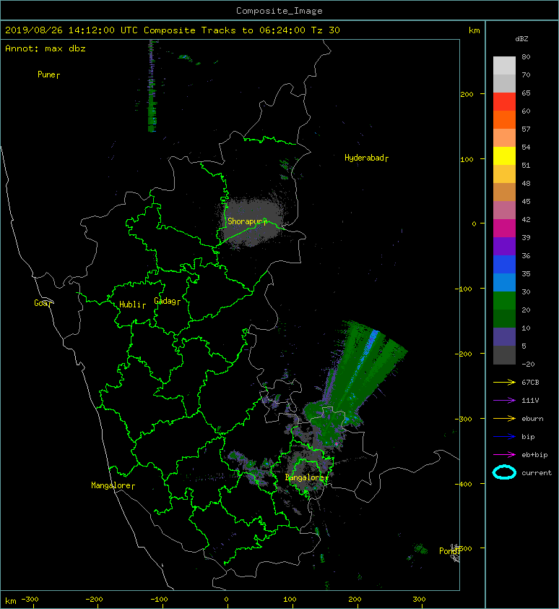Click the -400 km tick on vertical axis
The image size is (559, 609).
[x=464, y=484]
